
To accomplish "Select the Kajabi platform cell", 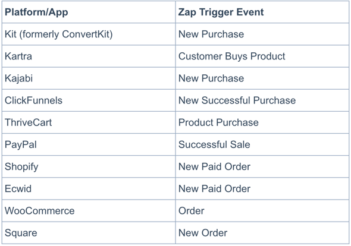I will pos(89,78).
